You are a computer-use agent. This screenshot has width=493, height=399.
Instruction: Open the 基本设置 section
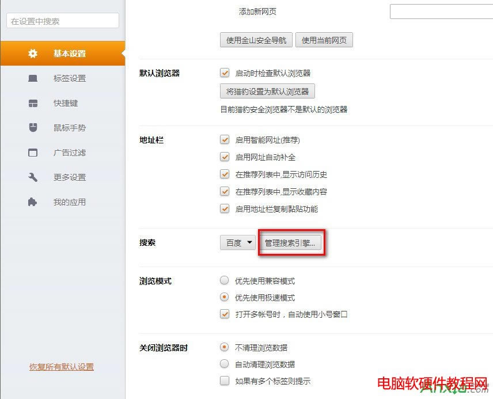[x=63, y=54]
